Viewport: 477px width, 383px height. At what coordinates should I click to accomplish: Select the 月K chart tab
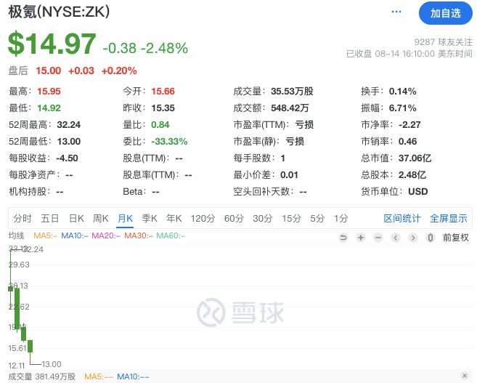(x=125, y=218)
